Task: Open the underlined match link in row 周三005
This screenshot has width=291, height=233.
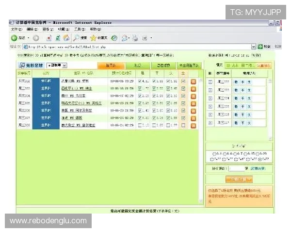Action: tap(81, 103)
